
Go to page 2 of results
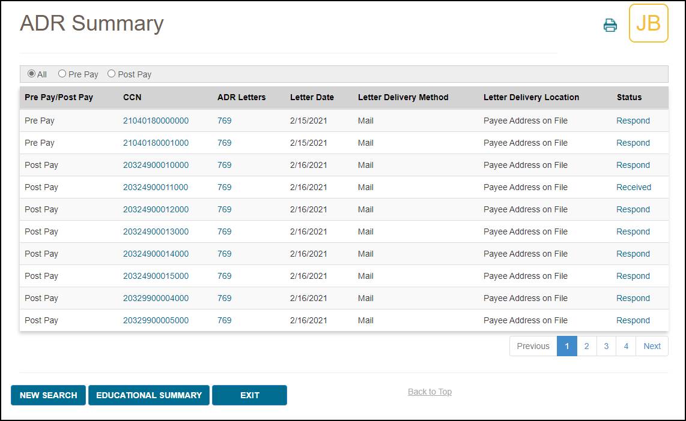coord(586,346)
